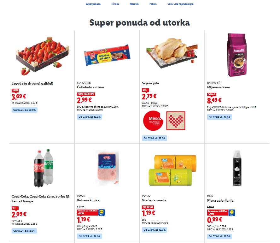Click the 3.69 € strawberry price

pos(19,97)
